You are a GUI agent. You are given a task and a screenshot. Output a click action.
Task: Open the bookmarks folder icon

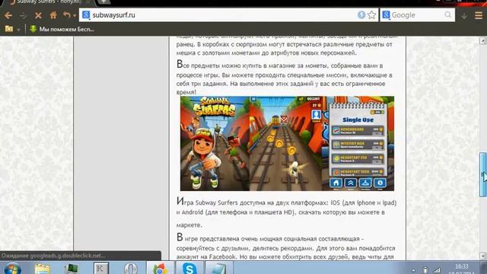[9, 29]
